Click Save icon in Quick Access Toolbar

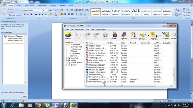click(8, 2)
